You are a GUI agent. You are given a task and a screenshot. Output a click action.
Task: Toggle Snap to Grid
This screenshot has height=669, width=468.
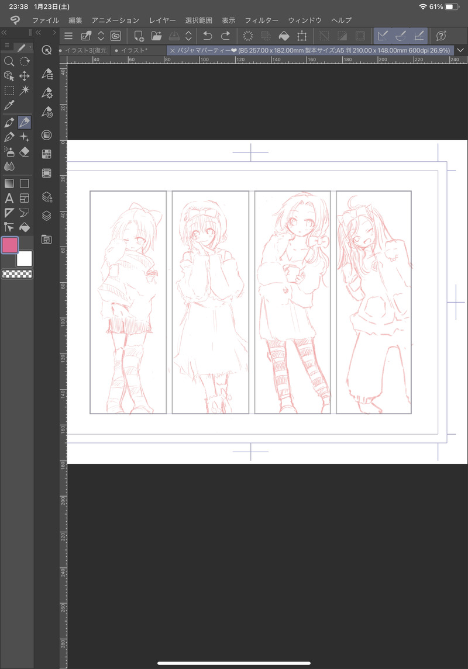pyautogui.click(x=419, y=36)
